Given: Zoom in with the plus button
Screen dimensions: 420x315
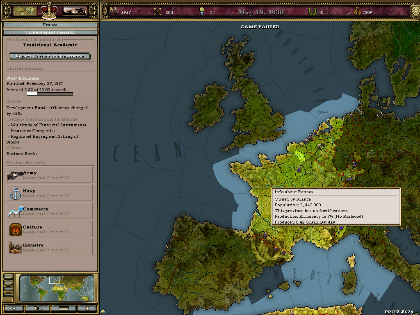Looking at the screenshot, I should coord(87,308).
